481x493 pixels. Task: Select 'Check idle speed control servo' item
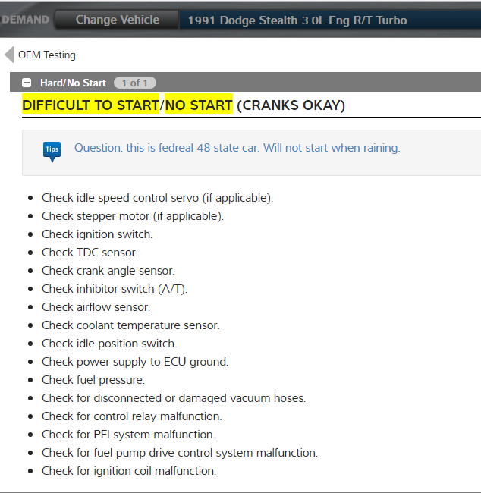pos(157,198)
